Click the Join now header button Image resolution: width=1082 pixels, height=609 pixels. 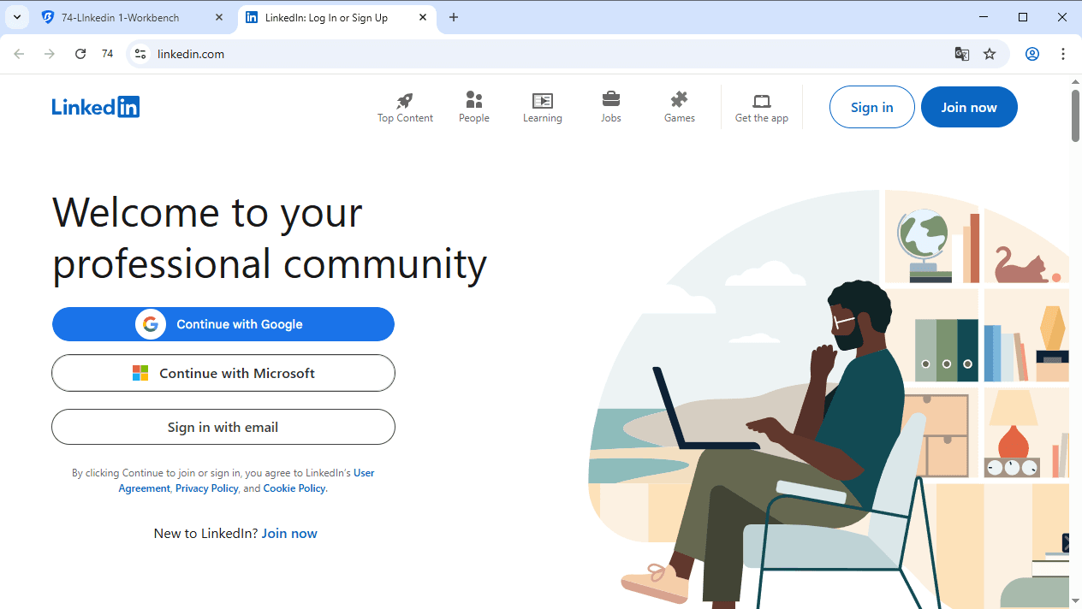pyautogui.click(x=969, y=107)
